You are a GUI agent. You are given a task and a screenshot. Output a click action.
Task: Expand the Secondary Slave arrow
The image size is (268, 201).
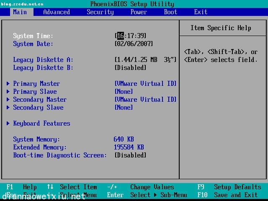[x=8, y=108]
